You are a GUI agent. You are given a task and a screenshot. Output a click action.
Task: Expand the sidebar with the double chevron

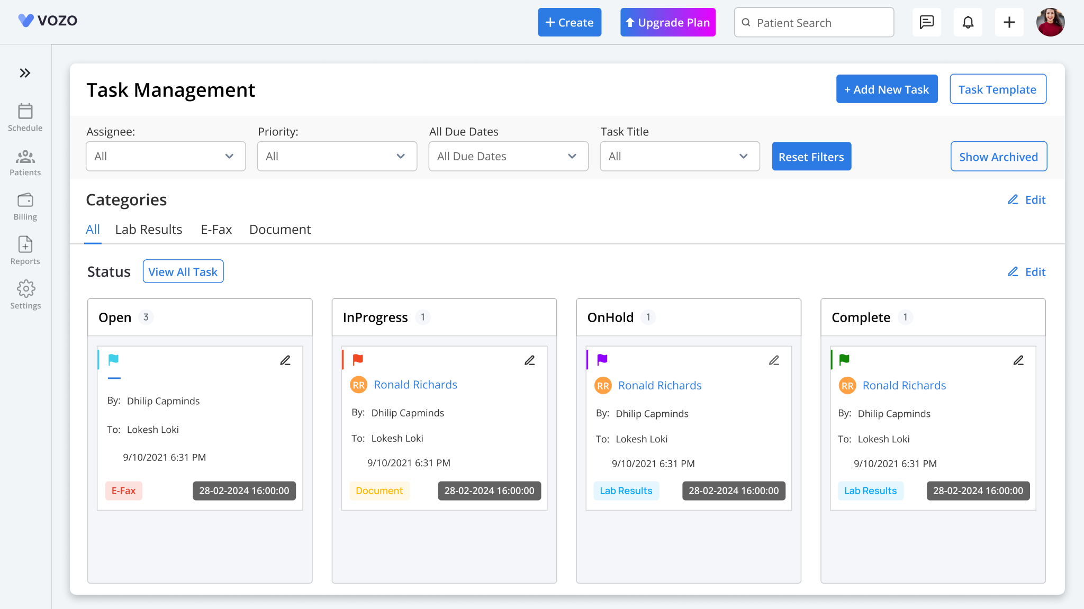(25, 73)
